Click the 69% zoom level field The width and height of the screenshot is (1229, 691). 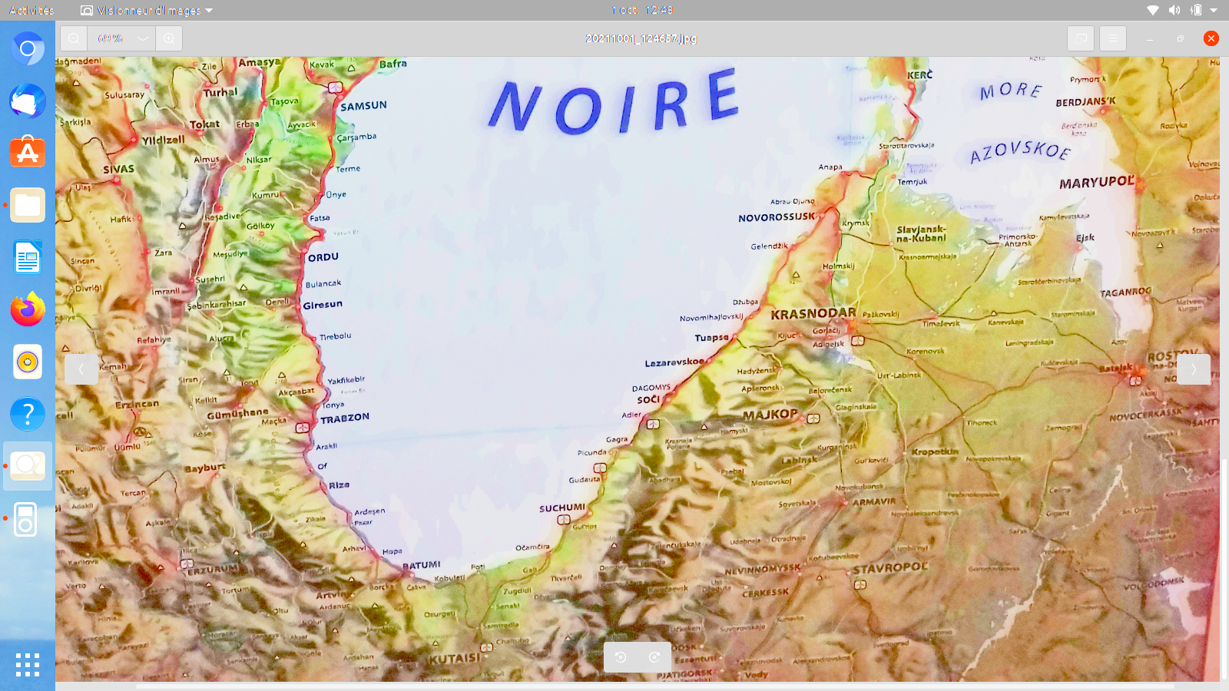tap(111, 38)
